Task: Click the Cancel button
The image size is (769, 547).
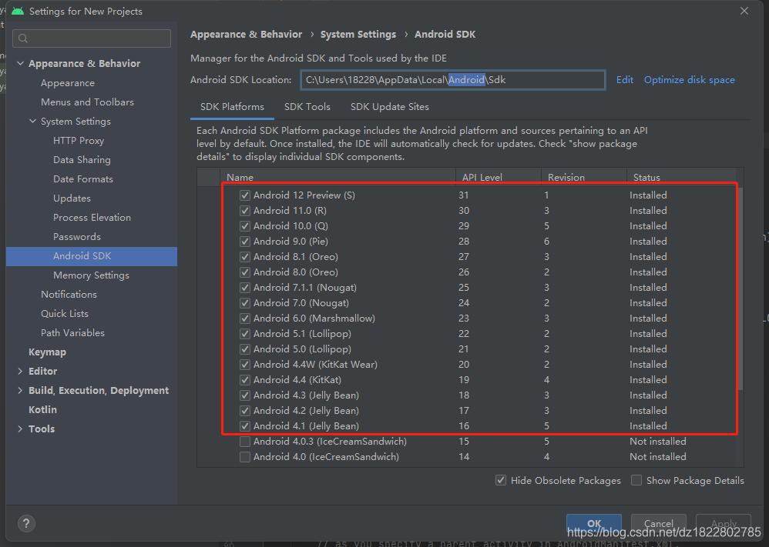Action: pos(658,523)
